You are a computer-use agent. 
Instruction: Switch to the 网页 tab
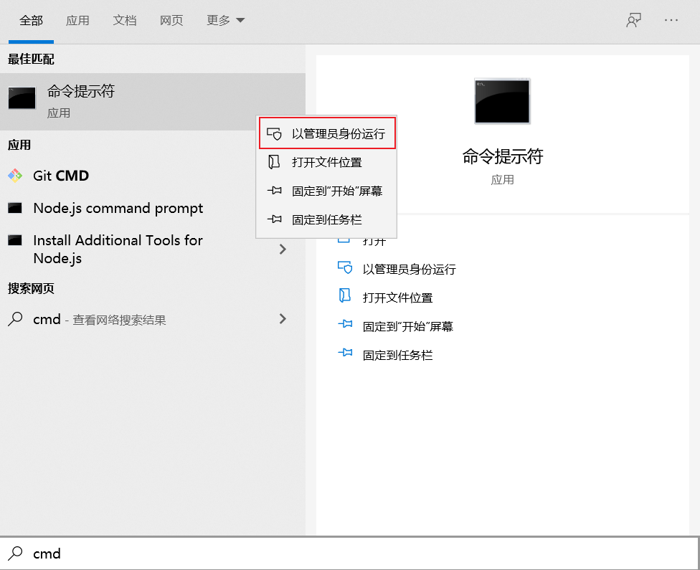tap(171, 21)
